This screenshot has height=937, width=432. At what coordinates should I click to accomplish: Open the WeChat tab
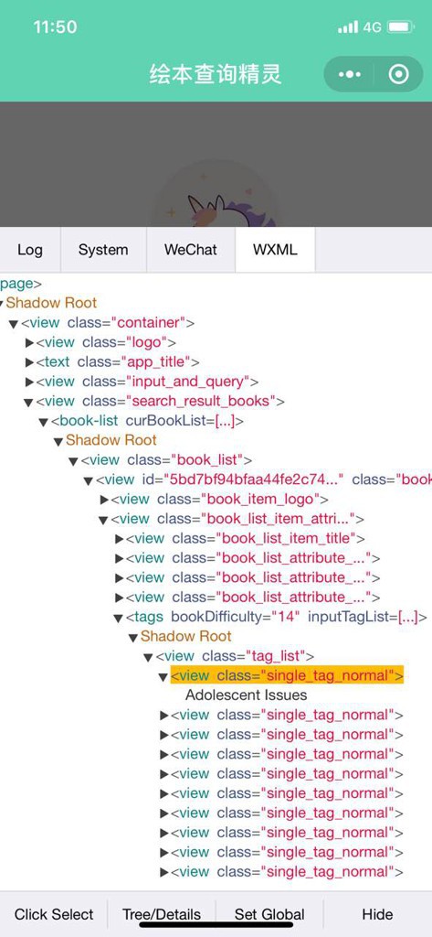click(191, 250)
